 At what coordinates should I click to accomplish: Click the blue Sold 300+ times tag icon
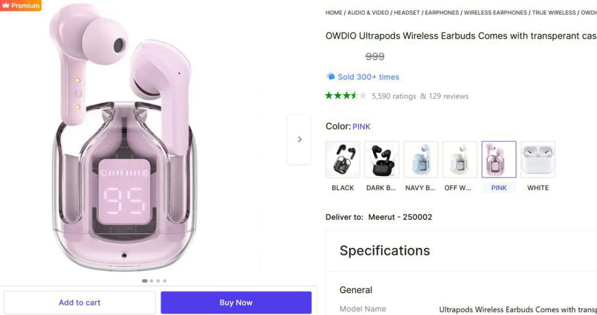[330, 77]
